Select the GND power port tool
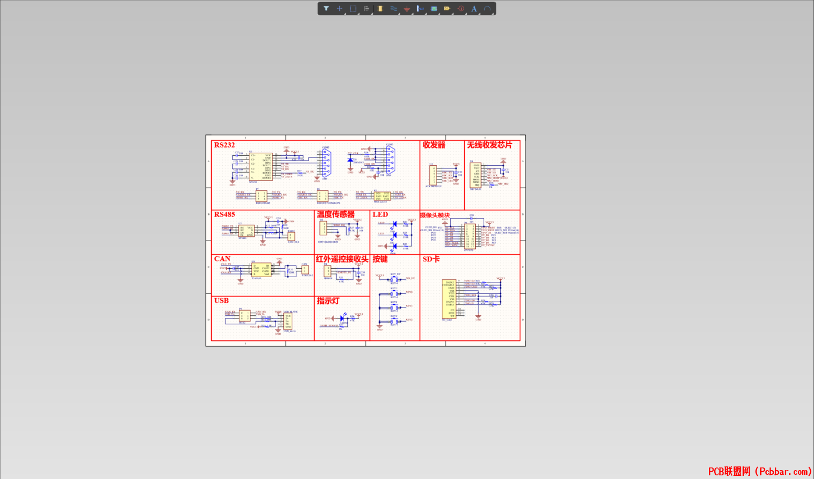Viewport: 814px width, 479px height. (407, 8)
